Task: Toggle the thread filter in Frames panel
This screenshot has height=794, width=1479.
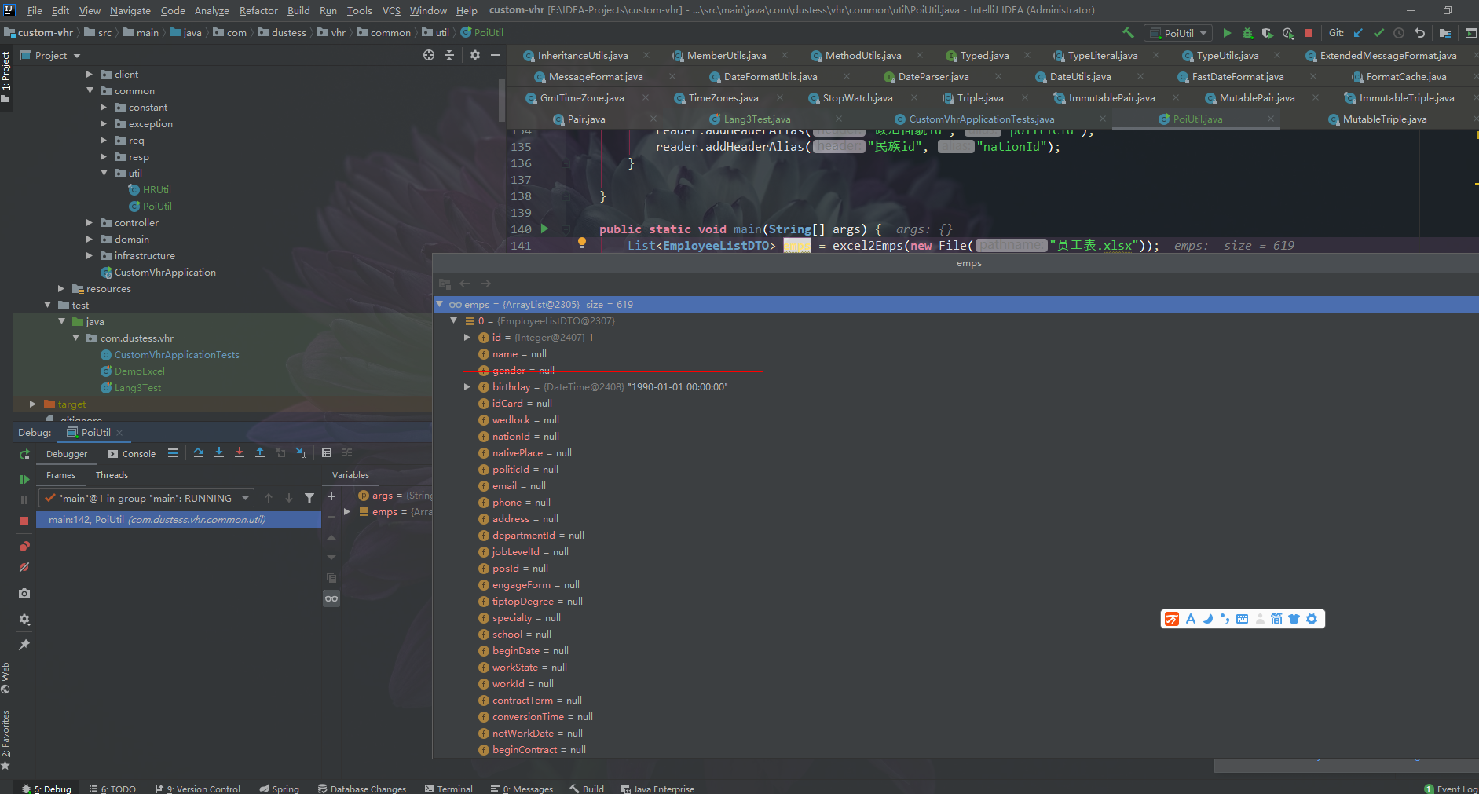Action: pyautogui.click(x=309, y=497)
